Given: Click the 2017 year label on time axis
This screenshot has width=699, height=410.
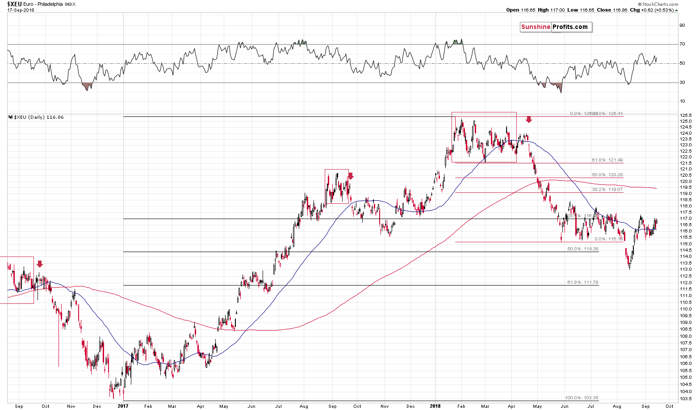Looking at the screenshot, I should [x=123, y=406].
